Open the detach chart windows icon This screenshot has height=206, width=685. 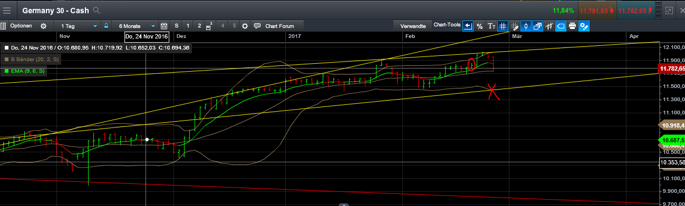537,26
